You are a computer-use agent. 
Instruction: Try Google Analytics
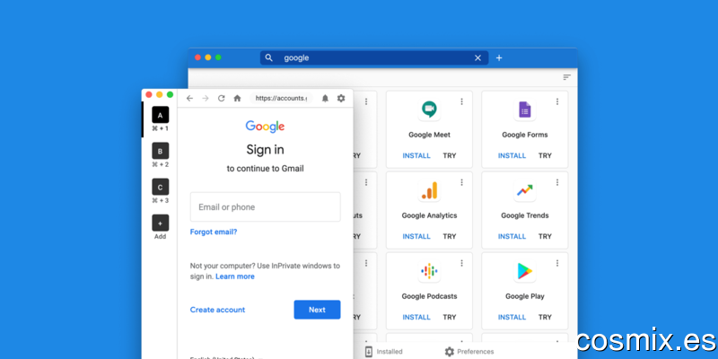[x=450, y=236]
